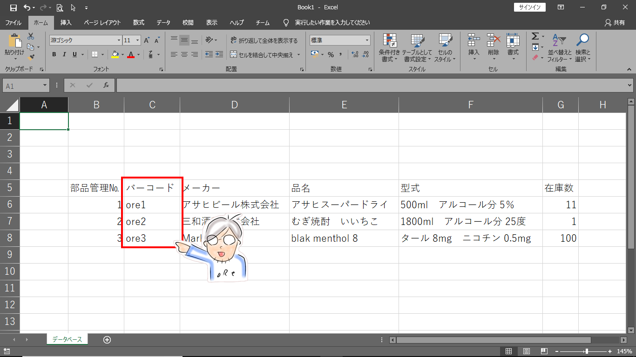The width and height of the screenshot is (636, 357).
Task: Paste from clipboard (貼り付け)
Action: (14, 46)
